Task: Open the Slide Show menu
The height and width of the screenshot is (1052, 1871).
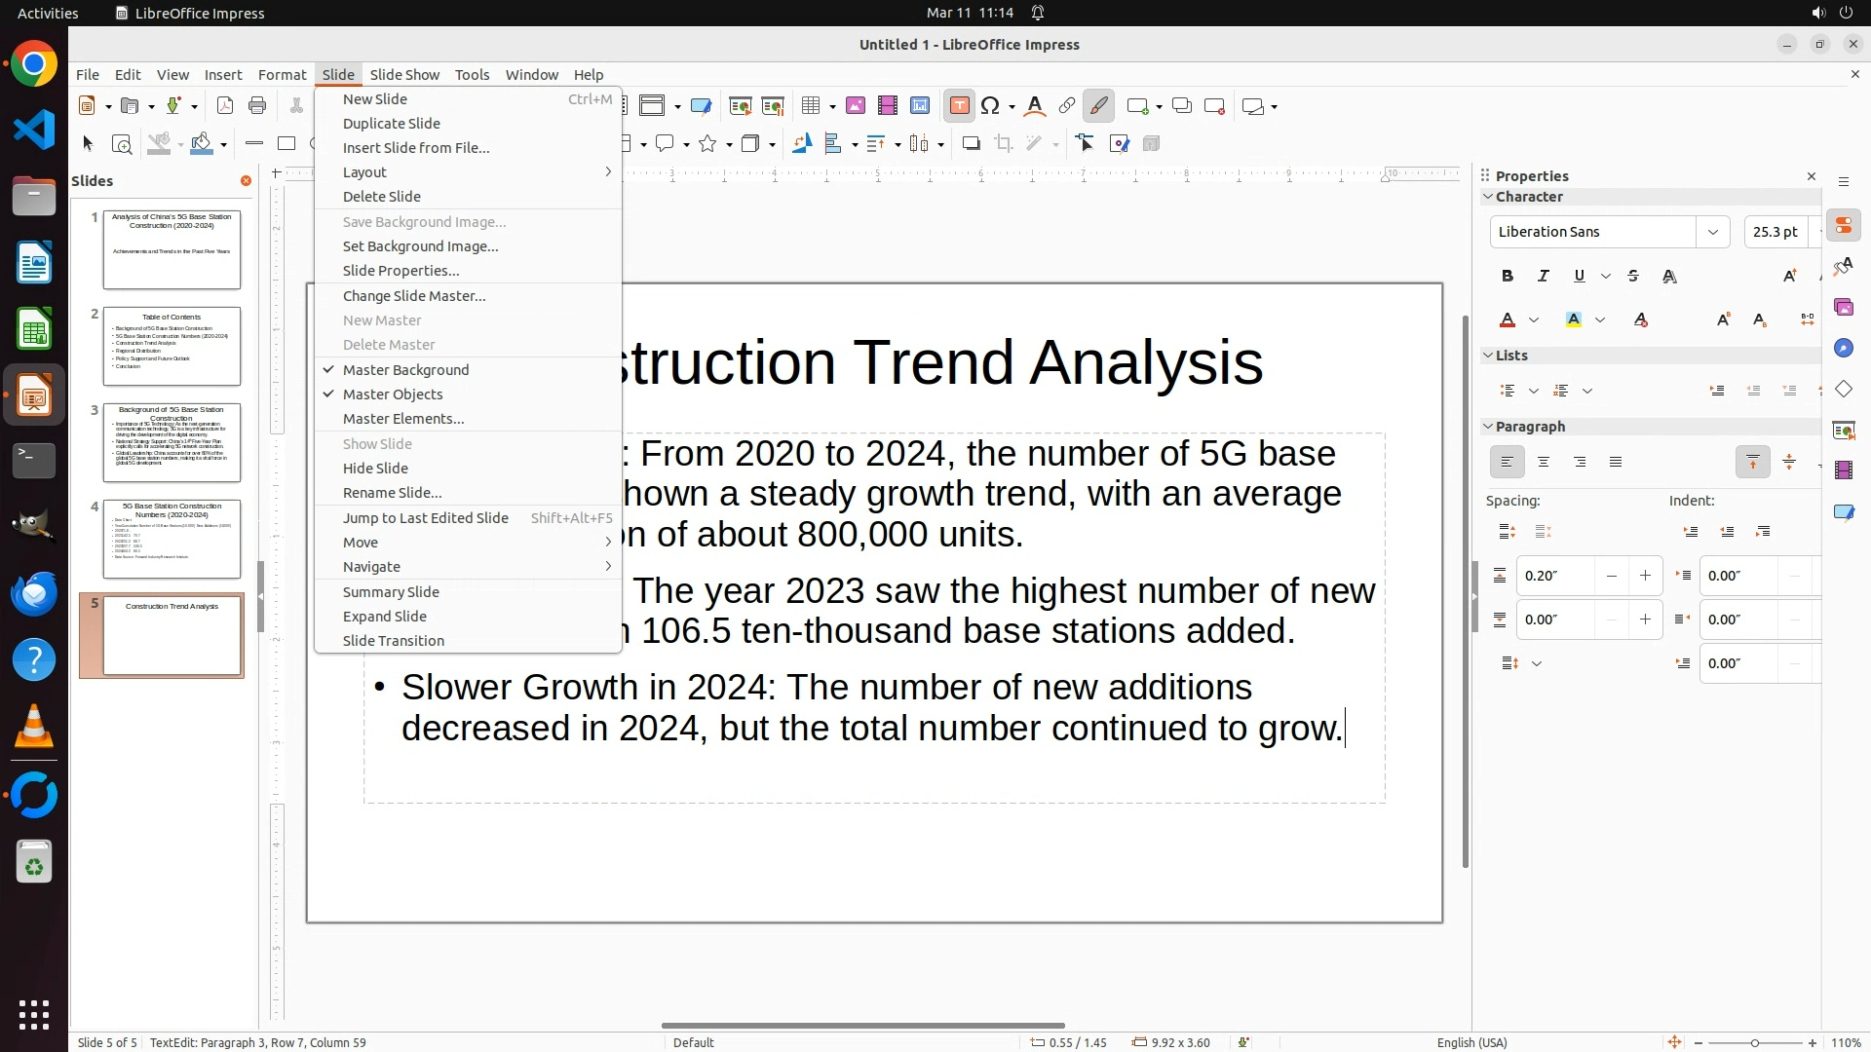Action: [404, 75]
